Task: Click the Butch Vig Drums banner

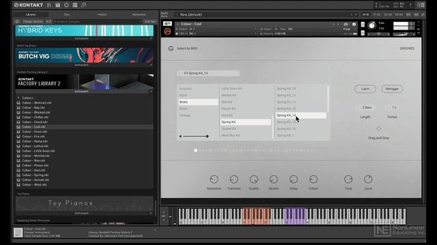Action: (84, 55)
